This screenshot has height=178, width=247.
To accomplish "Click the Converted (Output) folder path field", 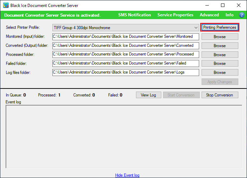I will coord(126,45).
